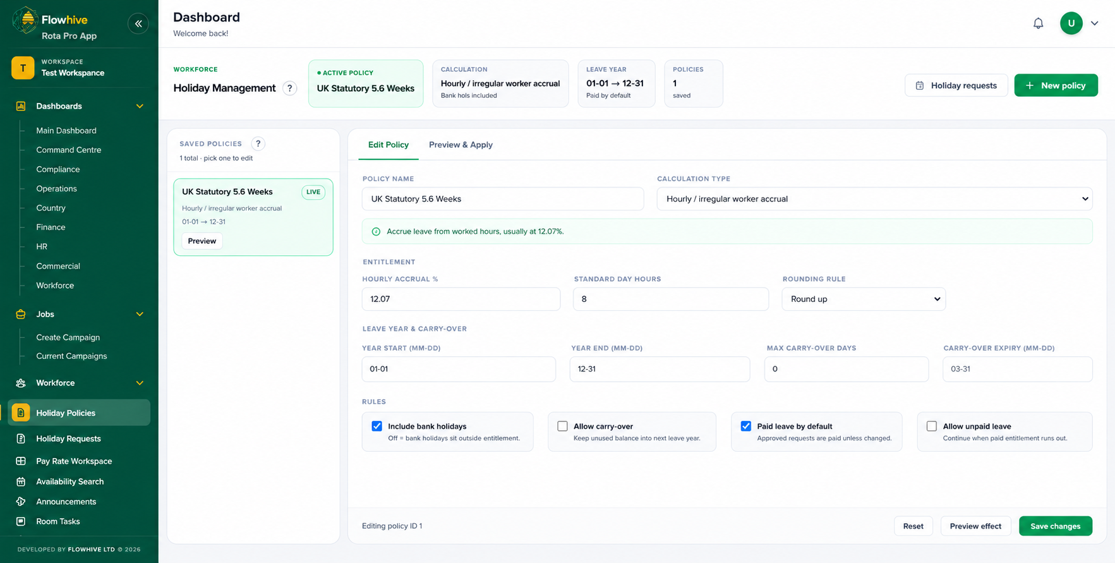1115x563 pixels.
Task: Click the Year End field
Action: point(660,369)
